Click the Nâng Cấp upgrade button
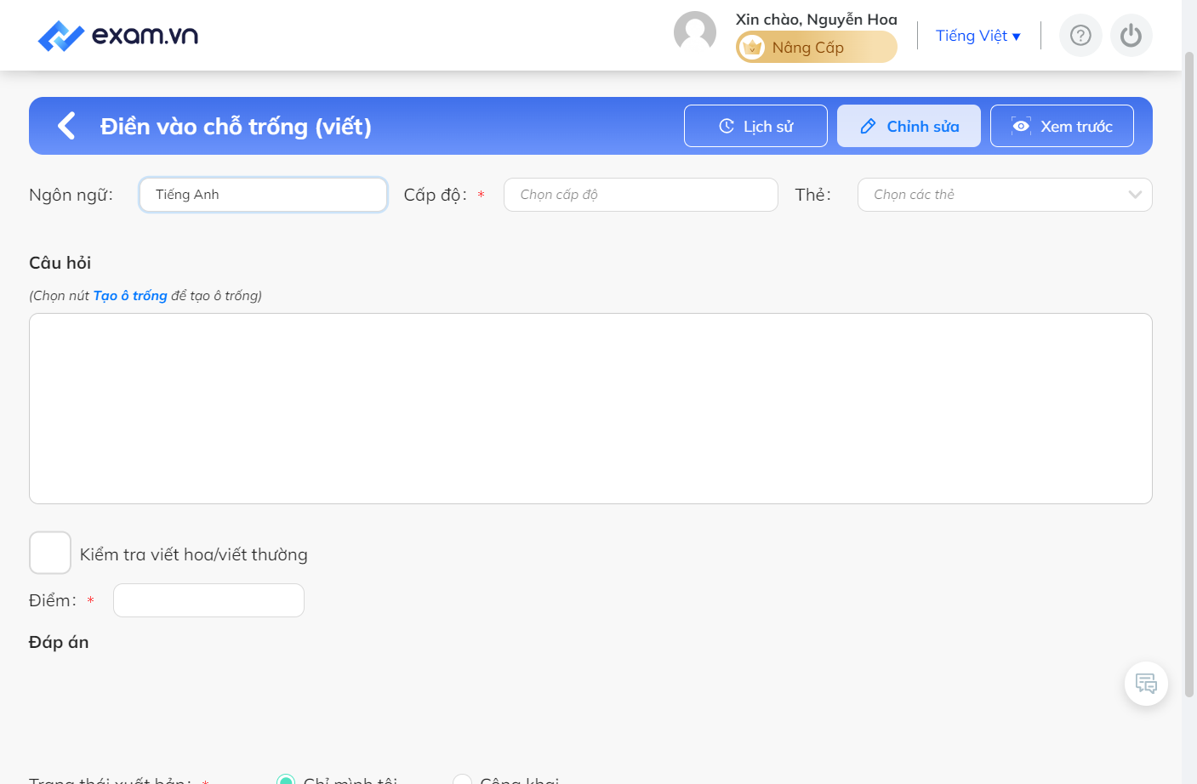The height and width of the screenshot is (784, 1197). click(817, 47)
